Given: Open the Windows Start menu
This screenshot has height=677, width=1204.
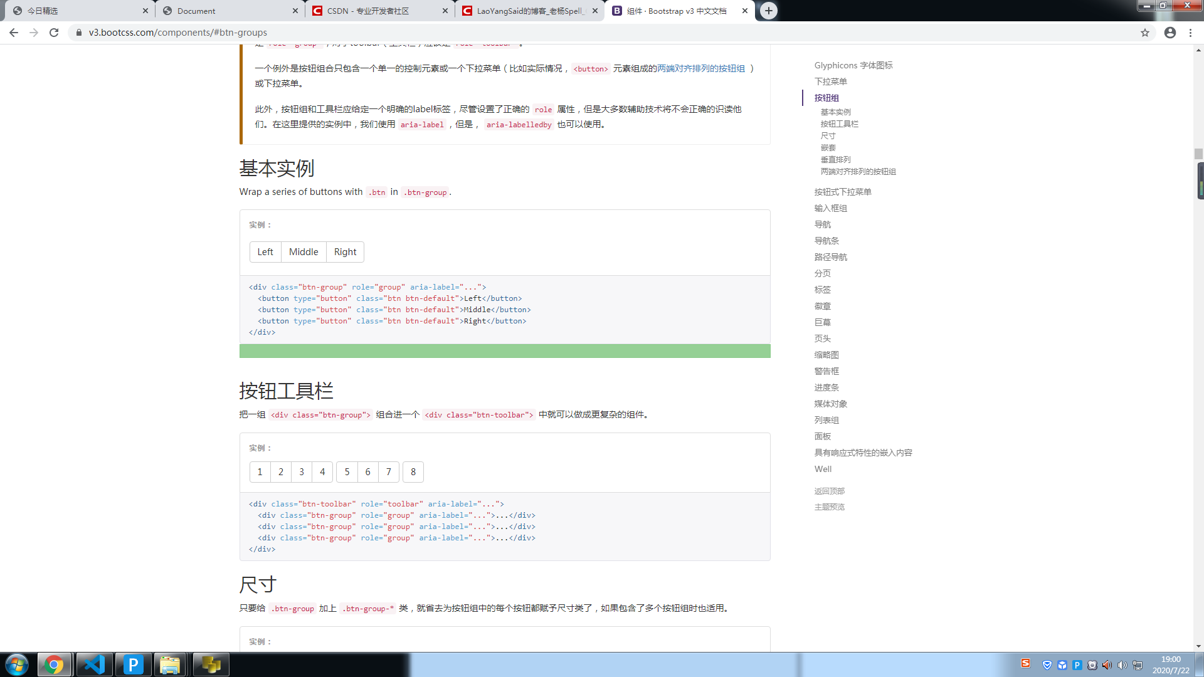Looking at the screenshot, I should [16, 664].
